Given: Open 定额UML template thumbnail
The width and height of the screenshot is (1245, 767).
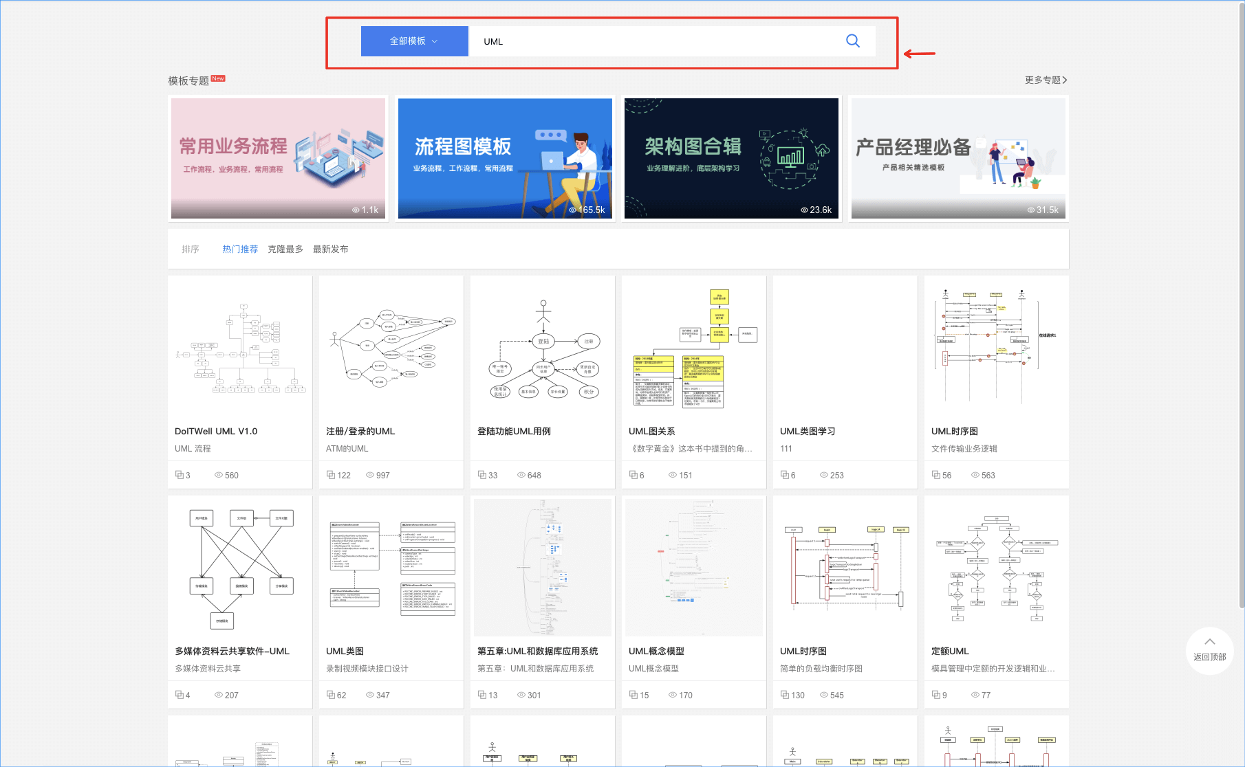Looking at the screenshot, I should point(997,568).
